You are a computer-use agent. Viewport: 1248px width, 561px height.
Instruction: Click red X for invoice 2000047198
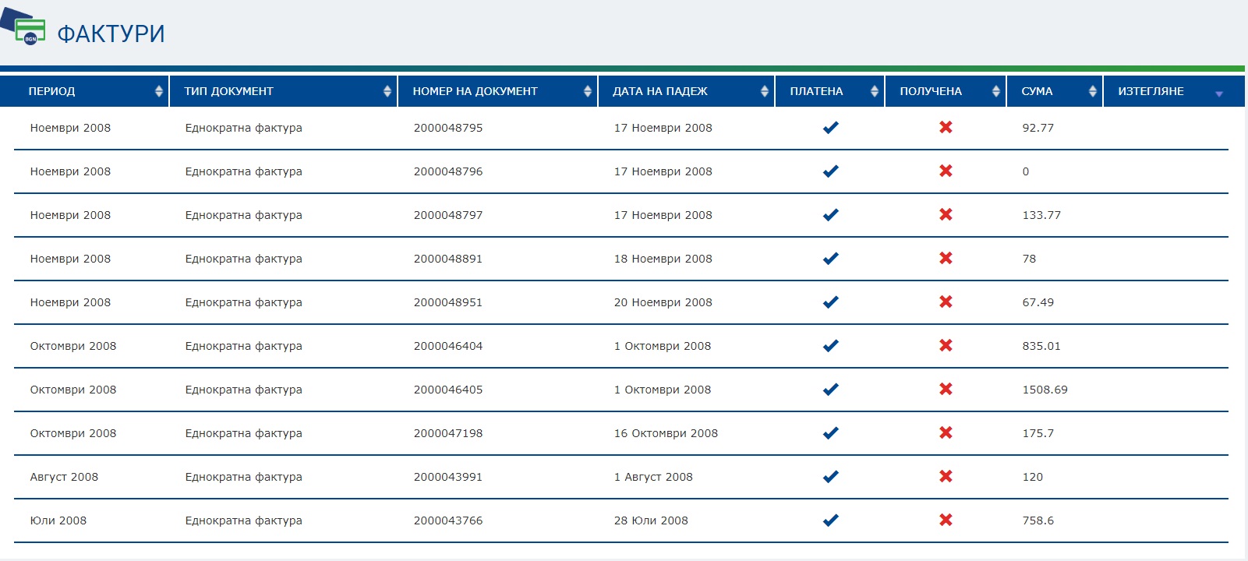[x=946, y=433]
